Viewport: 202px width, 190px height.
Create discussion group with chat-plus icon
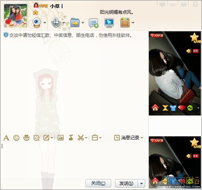[93, 23]
